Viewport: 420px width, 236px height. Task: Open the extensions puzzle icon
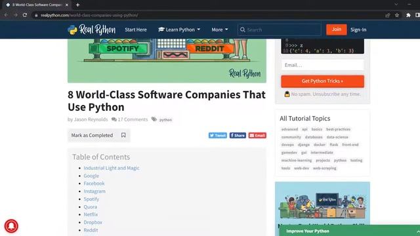(408, 15)
